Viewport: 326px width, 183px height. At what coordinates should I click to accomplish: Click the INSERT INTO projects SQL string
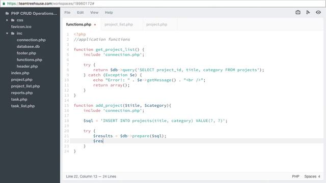[x=163, y=121]
